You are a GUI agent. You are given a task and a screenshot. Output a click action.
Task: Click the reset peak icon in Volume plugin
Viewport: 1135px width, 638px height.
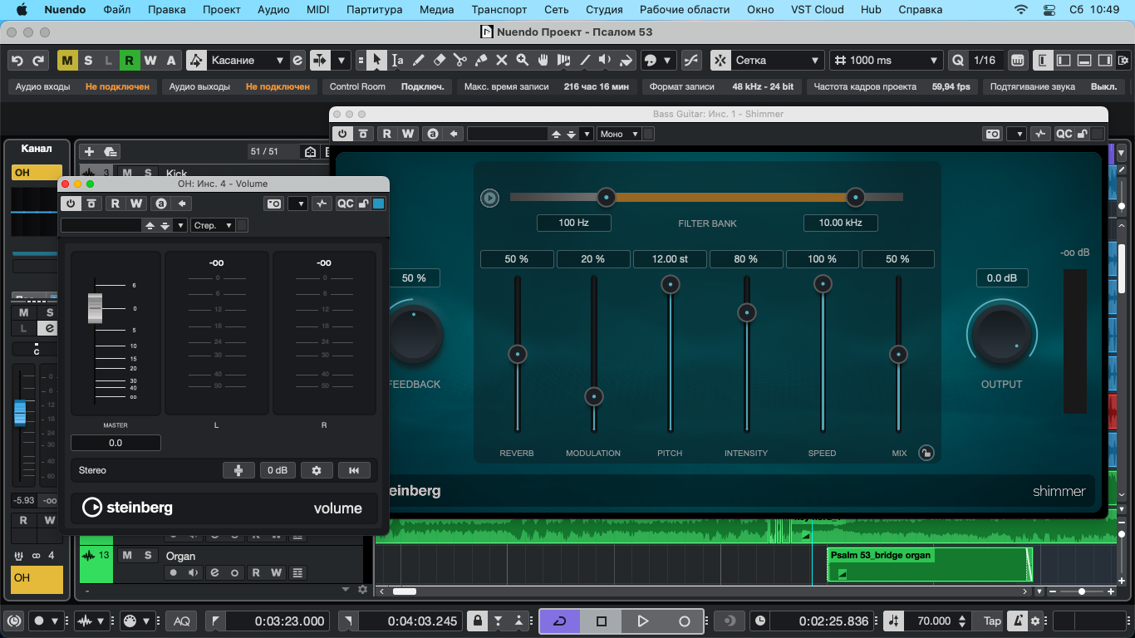click(x=354, y=470)
